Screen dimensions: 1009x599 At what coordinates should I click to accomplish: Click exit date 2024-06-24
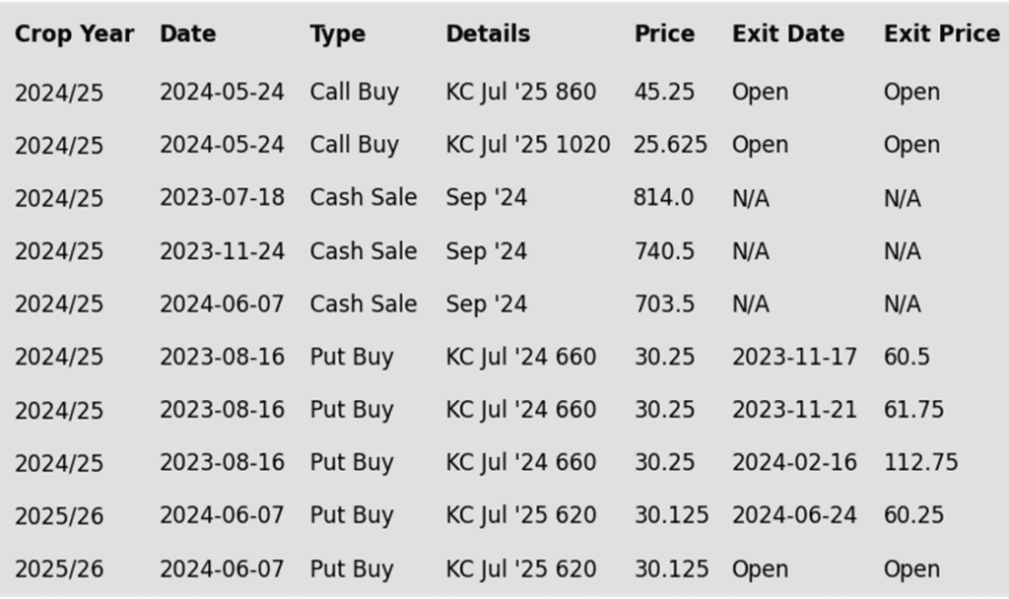[x=794, y=514]
